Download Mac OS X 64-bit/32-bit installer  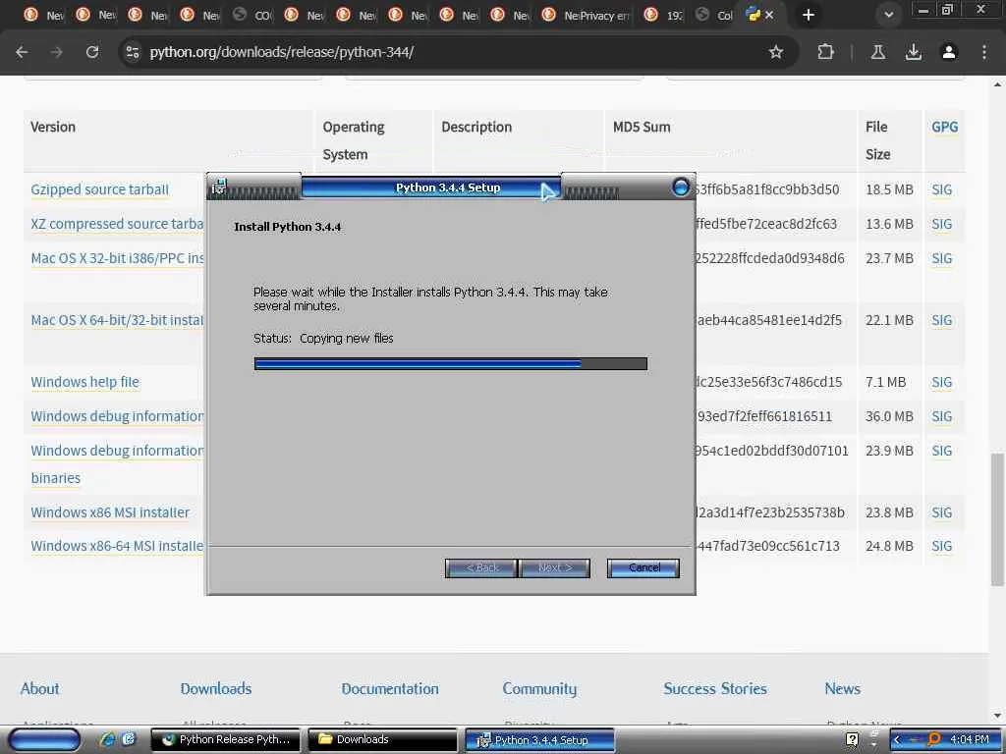click(x=117, y=320)
